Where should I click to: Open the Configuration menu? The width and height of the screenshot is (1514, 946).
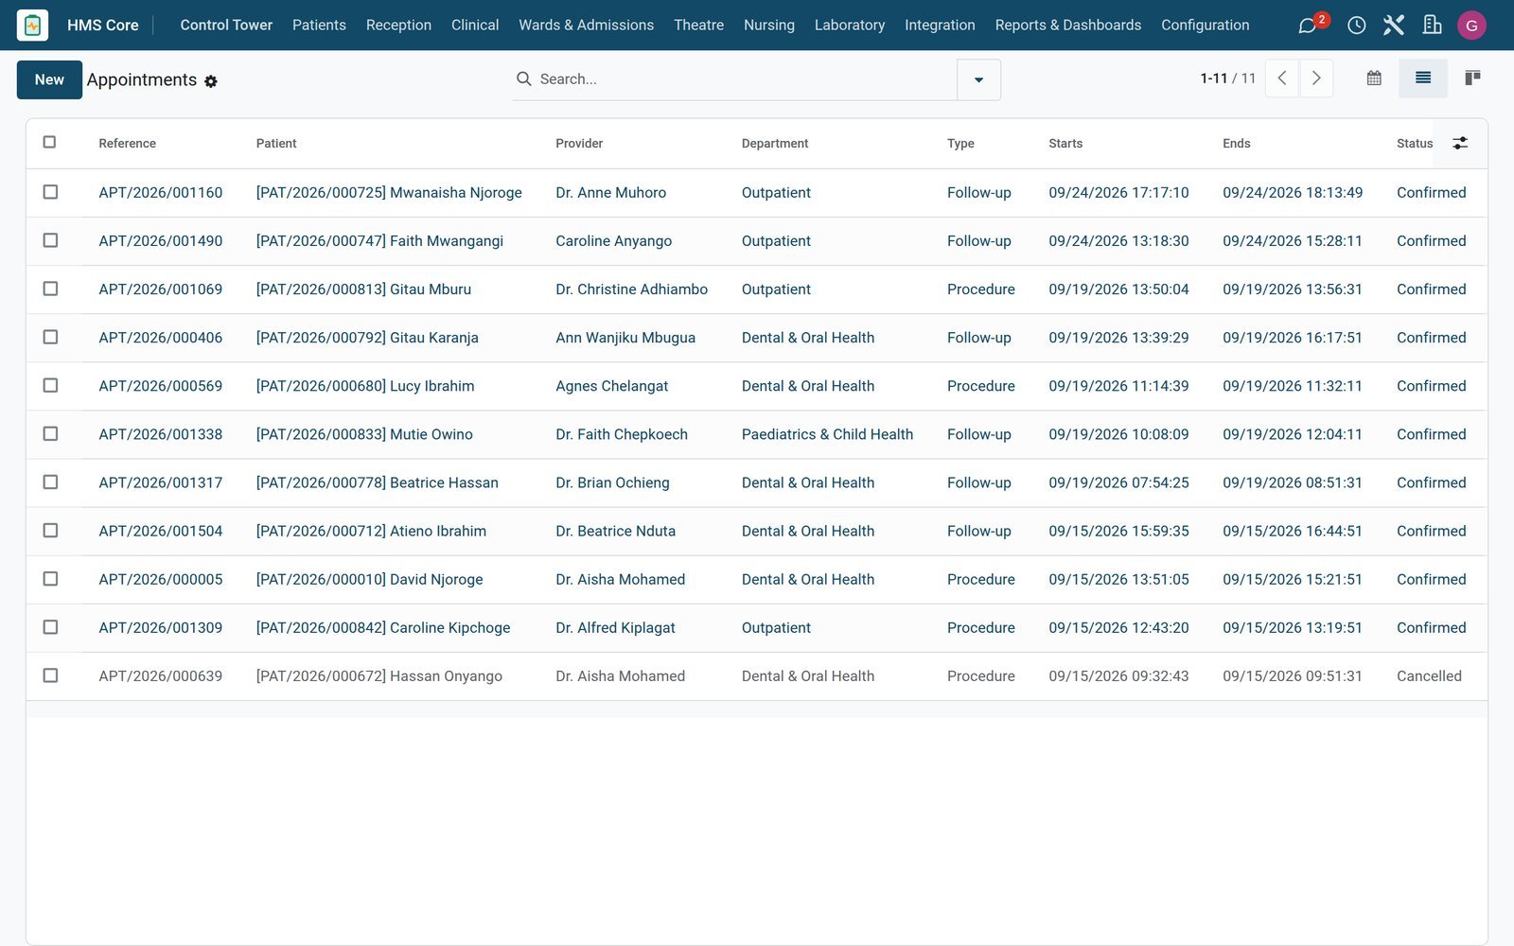pyautogui.click(x=1205, y=25)
